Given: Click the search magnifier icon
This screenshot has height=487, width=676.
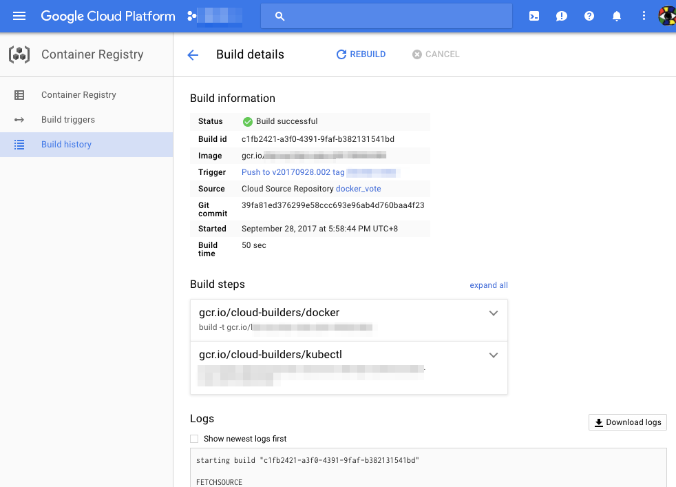Looking at the screenshot, I should (x=279, y=17).
